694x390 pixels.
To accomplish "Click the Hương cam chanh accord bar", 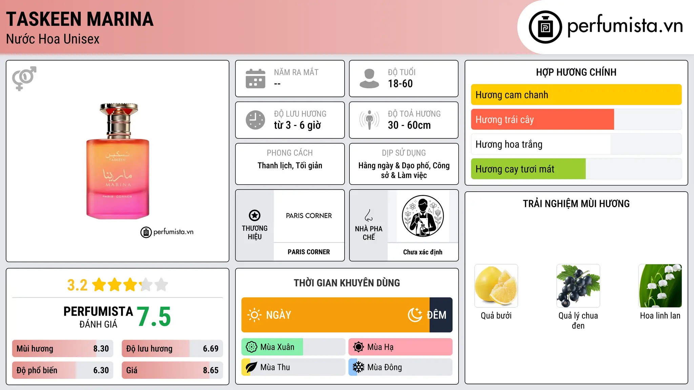I will [x=576, y=95].
